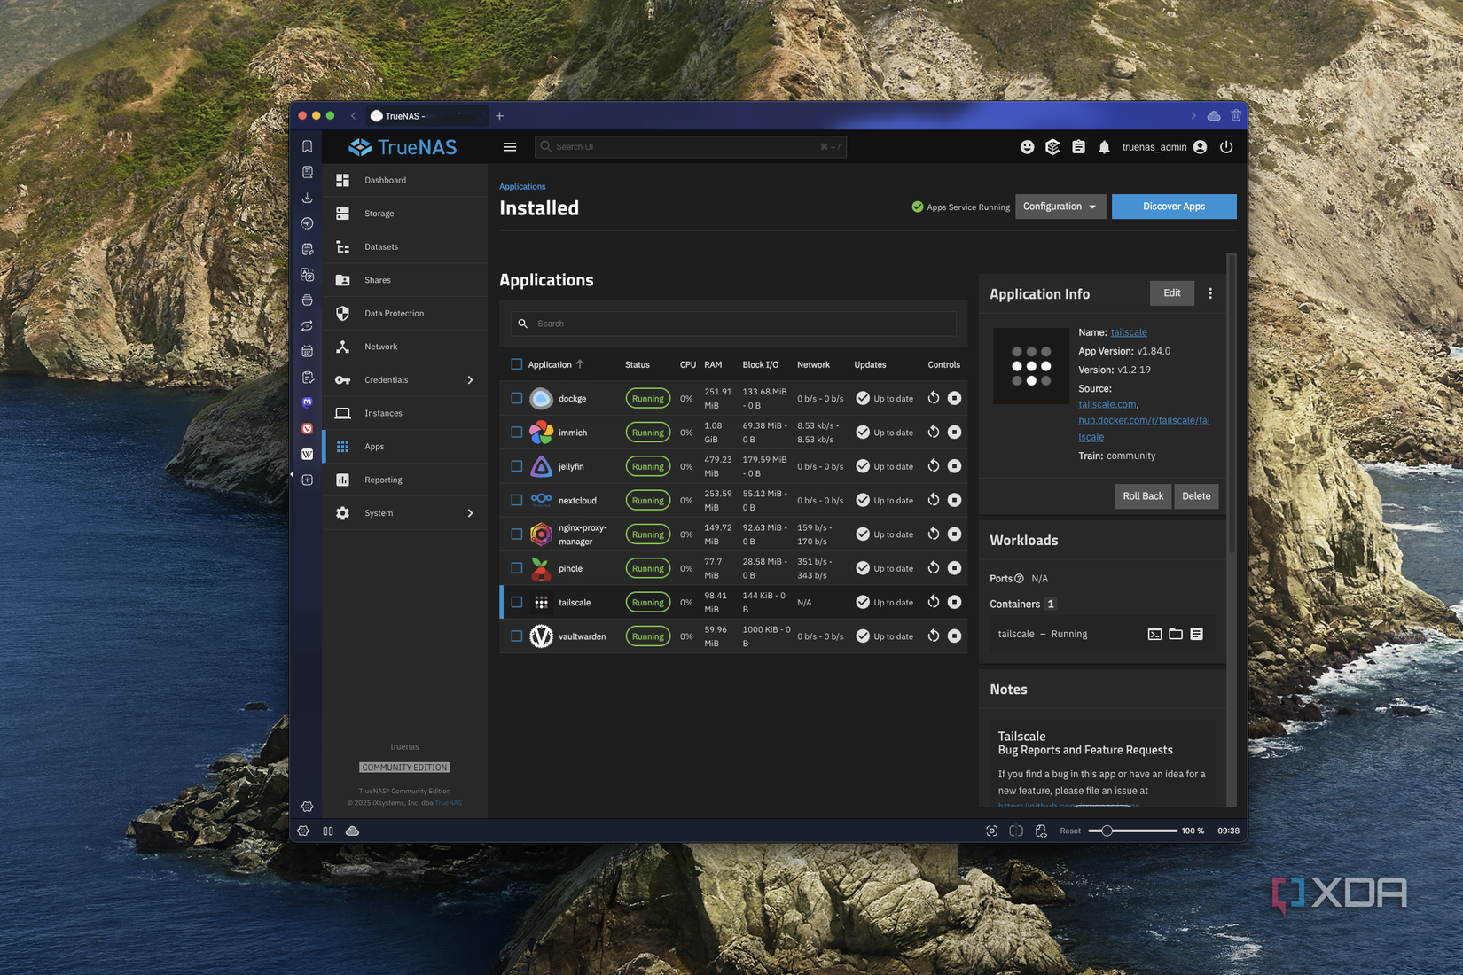1463x975 pixels.
Task: Click the power button icon
Action: (x=1226, y=147)
